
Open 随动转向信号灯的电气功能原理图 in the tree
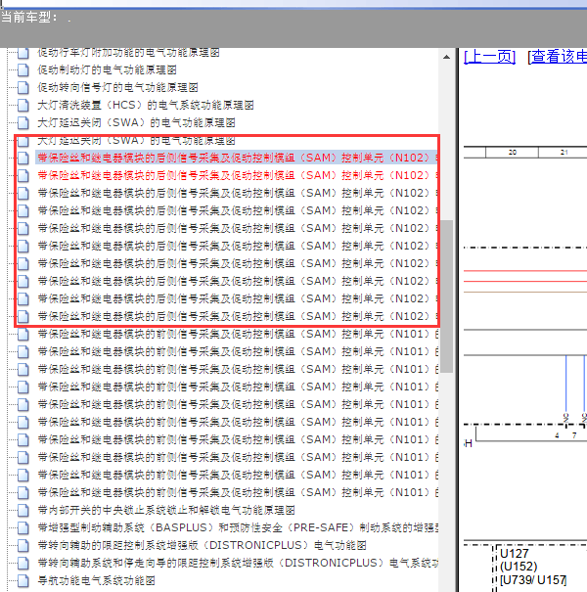117,88
